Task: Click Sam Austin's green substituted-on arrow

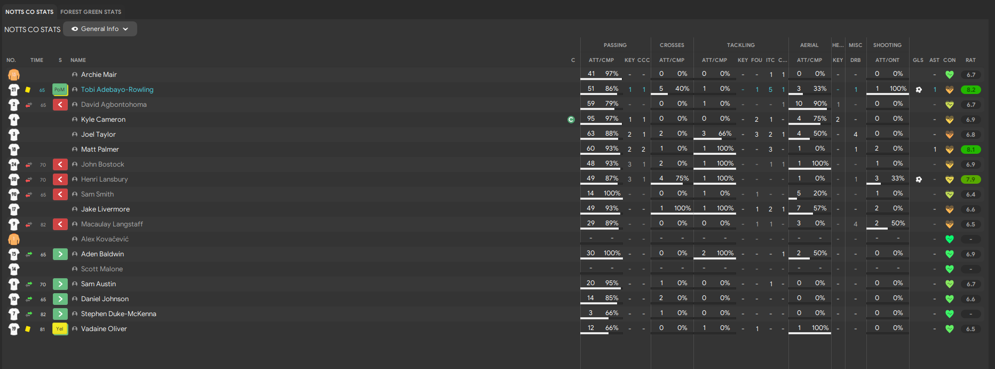Action: pos(60,284)
